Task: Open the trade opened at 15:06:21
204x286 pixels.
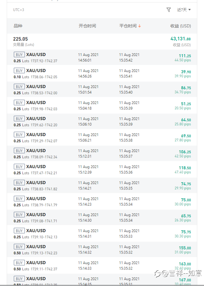Action: [x=102, y=137]
